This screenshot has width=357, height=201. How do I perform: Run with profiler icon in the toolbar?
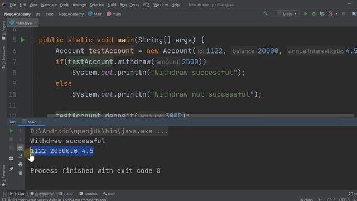click(331, 14)
